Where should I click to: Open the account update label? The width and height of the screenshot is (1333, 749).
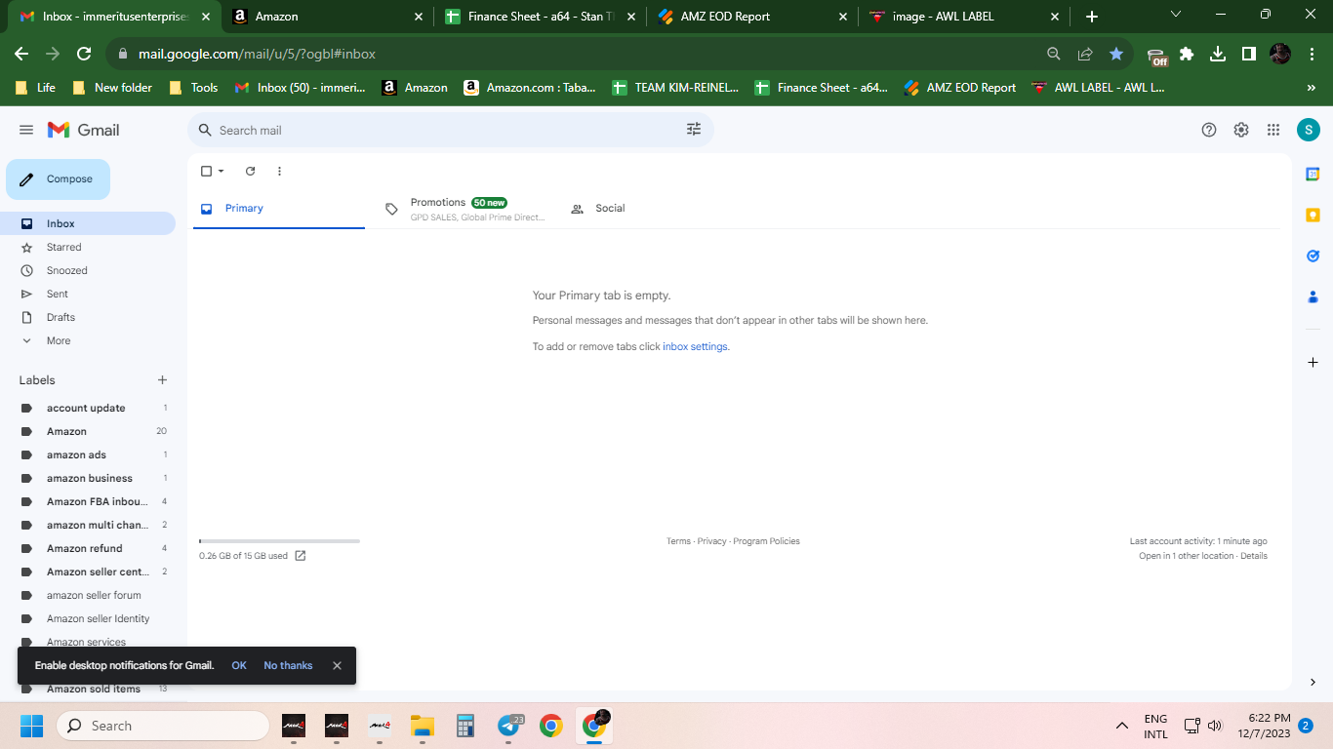(88, 408)
